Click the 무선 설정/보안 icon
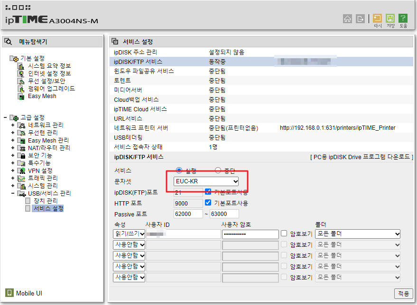 [21, 81]
